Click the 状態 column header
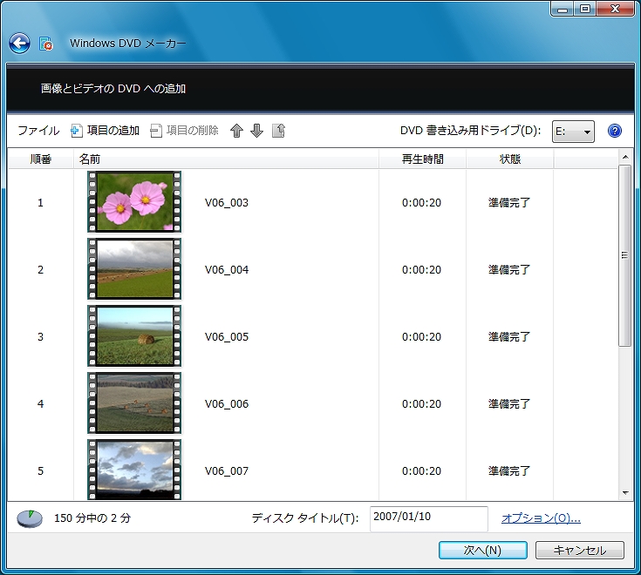Screen dimensions: 641x575 510,159
